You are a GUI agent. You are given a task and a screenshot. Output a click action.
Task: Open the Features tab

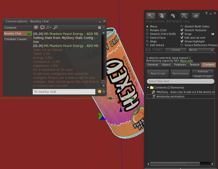pos(180,65)
